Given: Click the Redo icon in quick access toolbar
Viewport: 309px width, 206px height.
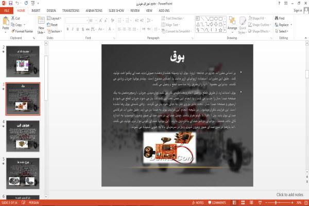Looking at the screenshot, I should tap(26, 3).
